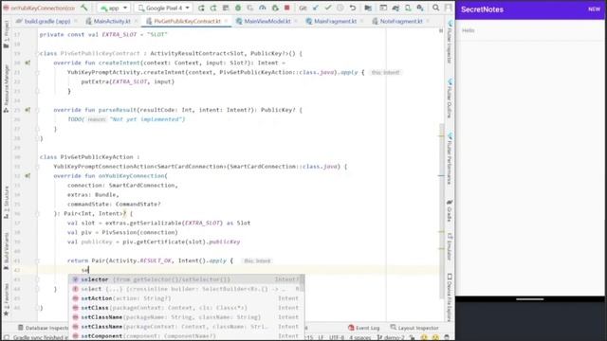Select the 'select' builder completion suggestion
The height and width of the screenshot is (341, 607).
tap(186, 289)
